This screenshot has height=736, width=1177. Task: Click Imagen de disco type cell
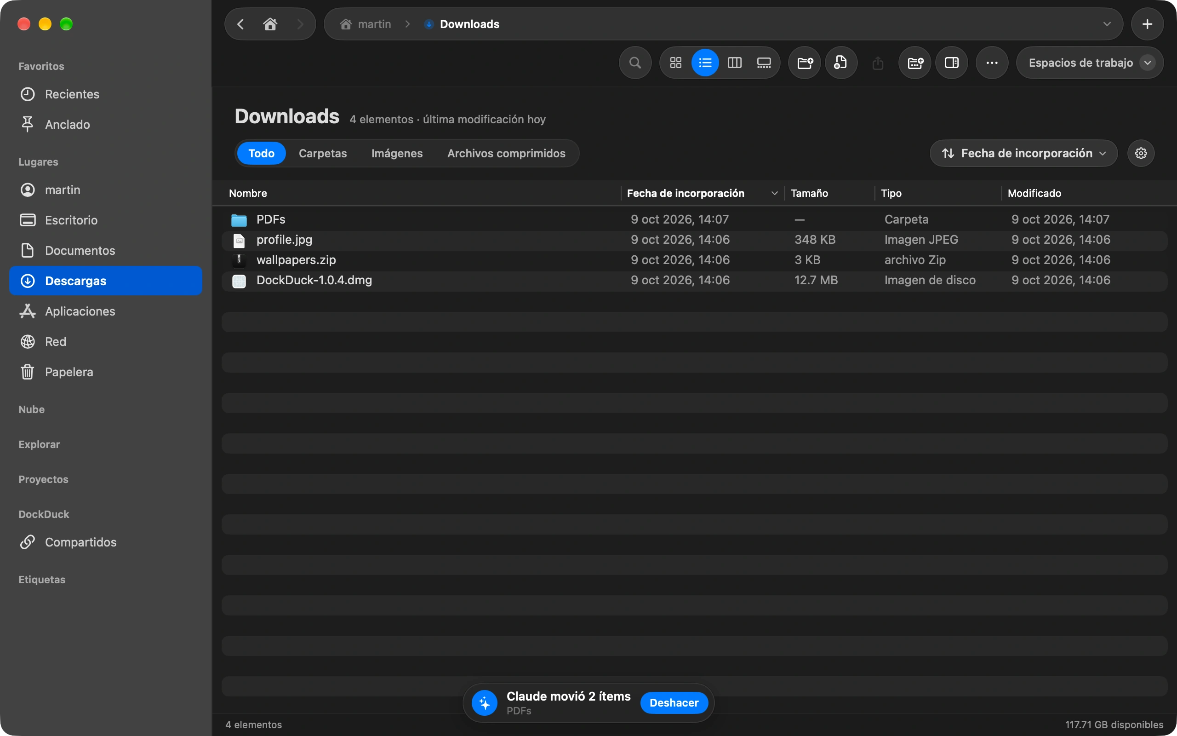point(930,281)
